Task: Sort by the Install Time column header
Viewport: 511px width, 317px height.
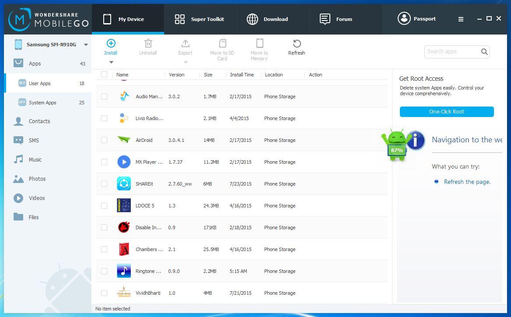Action: [x=242, y=75]
